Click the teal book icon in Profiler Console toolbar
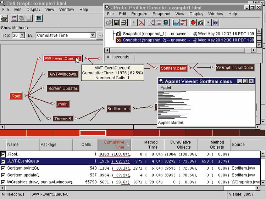This screenshot has width=266, height=199. tap(166, 23)
